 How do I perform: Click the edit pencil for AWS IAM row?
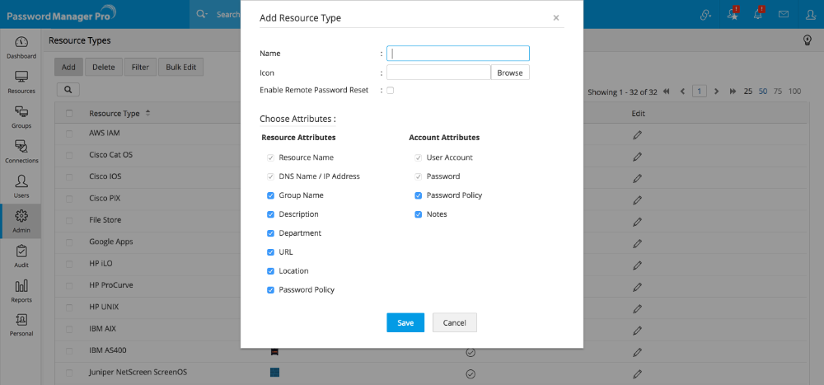(x=638, y=135)
